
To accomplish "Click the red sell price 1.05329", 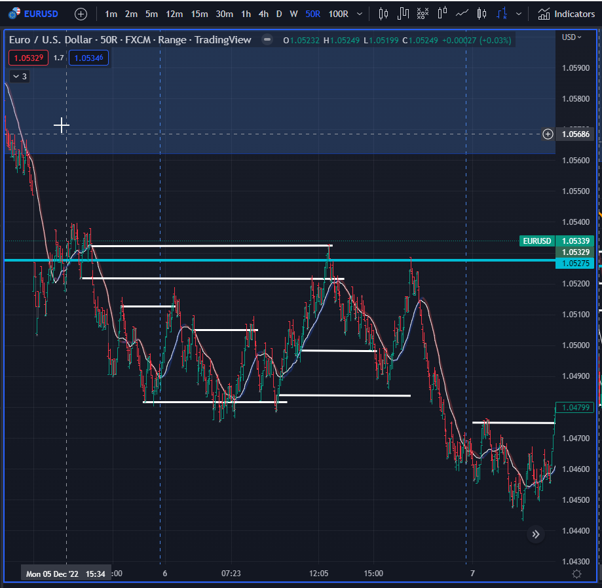I will tap(28, 58).
